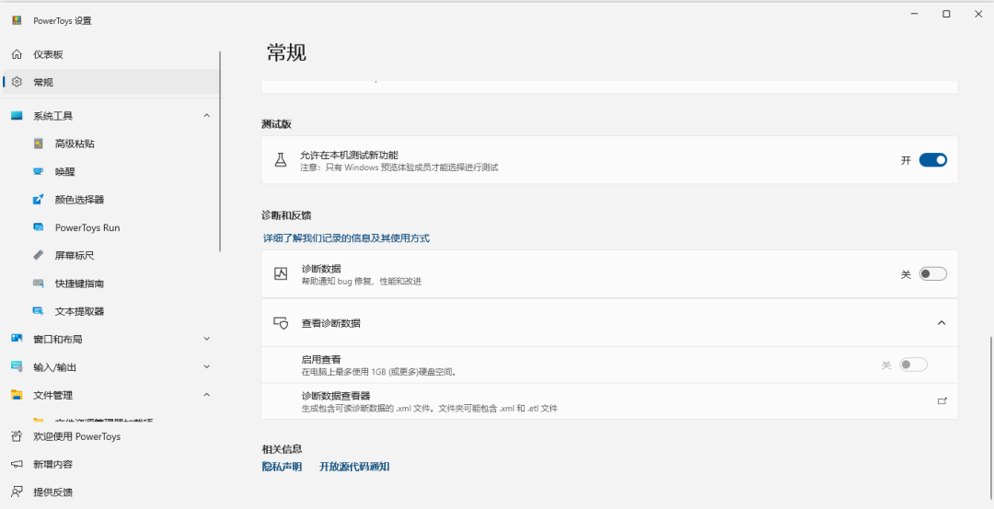
Task: Click the 颜色选择器 eyedropper icon
Action: (x=39, y=200)
